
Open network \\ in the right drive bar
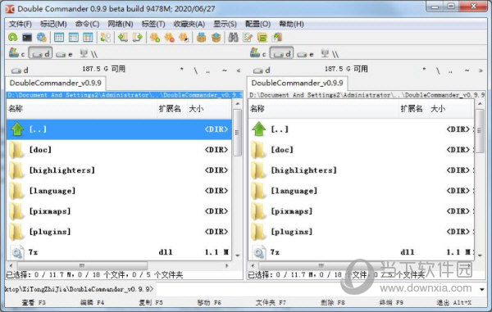[330, 53]
